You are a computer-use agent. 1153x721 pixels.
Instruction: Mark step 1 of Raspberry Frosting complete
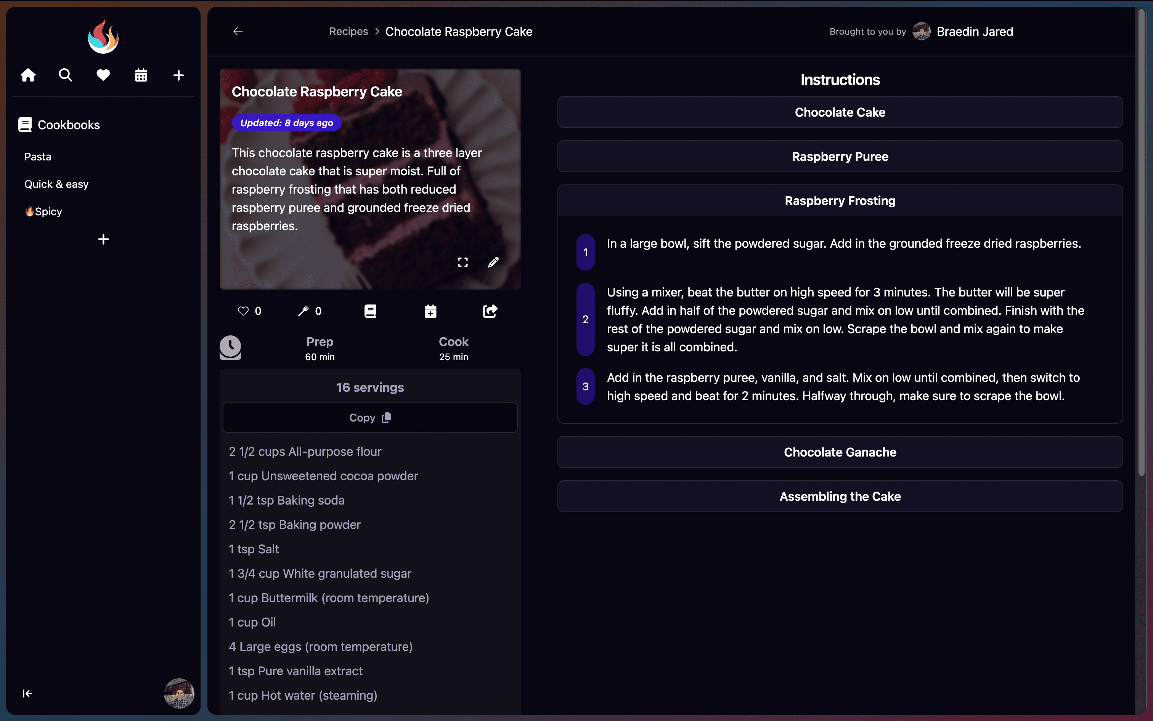pos(585,252)
